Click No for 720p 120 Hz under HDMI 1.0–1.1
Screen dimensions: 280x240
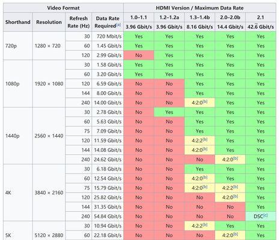pyautogui.click(x=139, y=55)
